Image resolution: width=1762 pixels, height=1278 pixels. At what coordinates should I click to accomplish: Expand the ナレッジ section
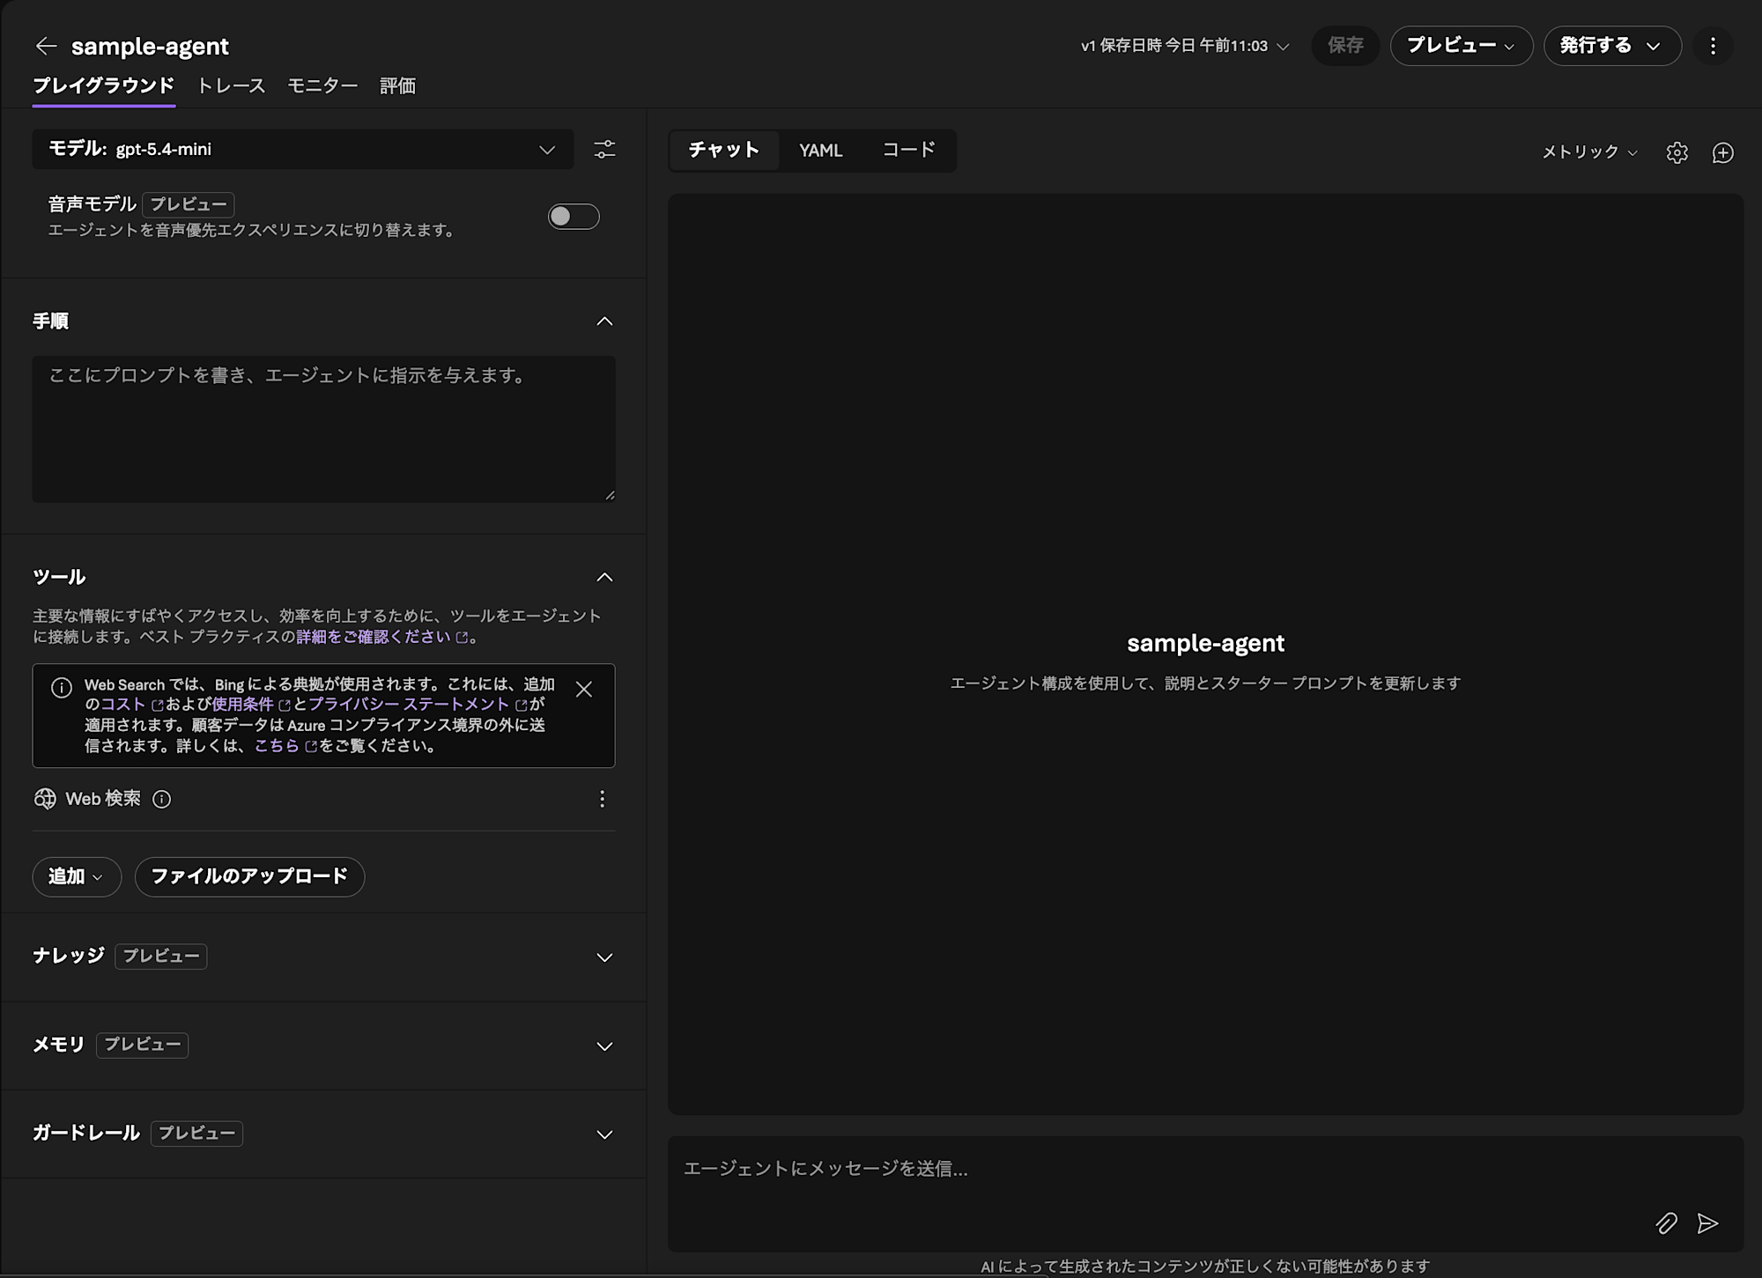coord(604,957)
